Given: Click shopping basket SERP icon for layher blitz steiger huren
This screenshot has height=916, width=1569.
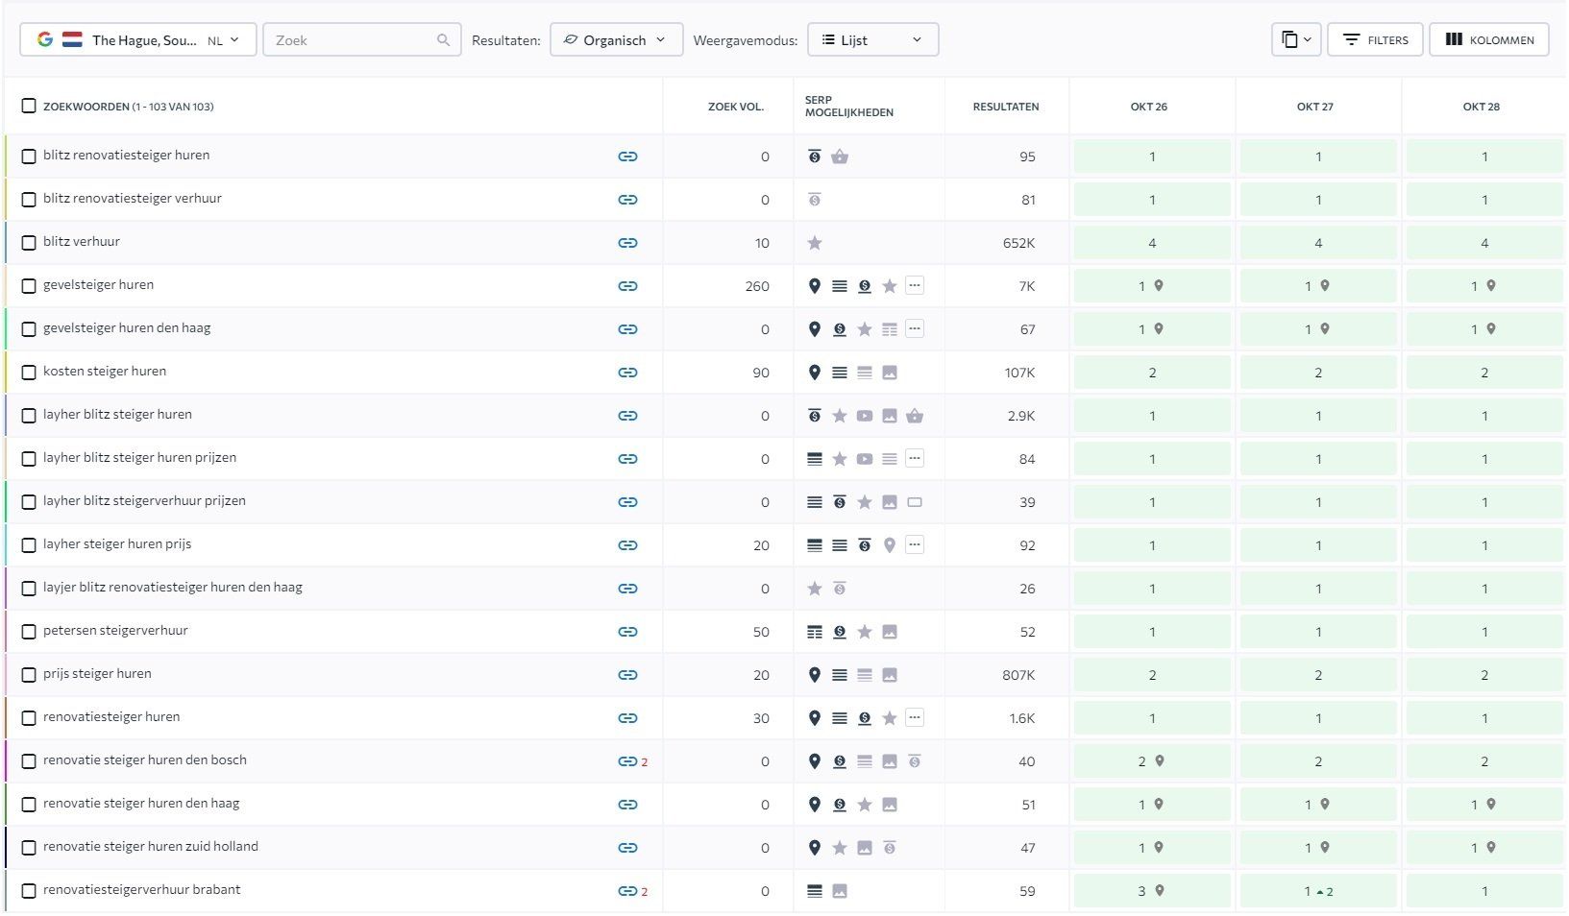Looking at the screenshot, I should 915,416.
